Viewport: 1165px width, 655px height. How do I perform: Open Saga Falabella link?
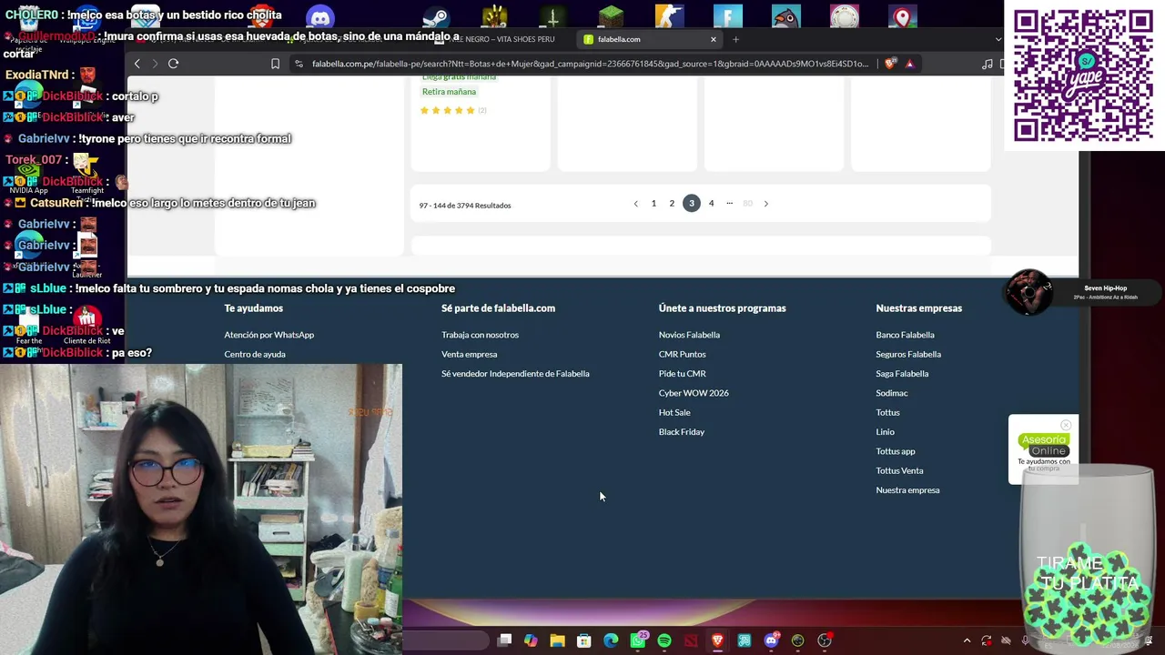tap(902, 374)
